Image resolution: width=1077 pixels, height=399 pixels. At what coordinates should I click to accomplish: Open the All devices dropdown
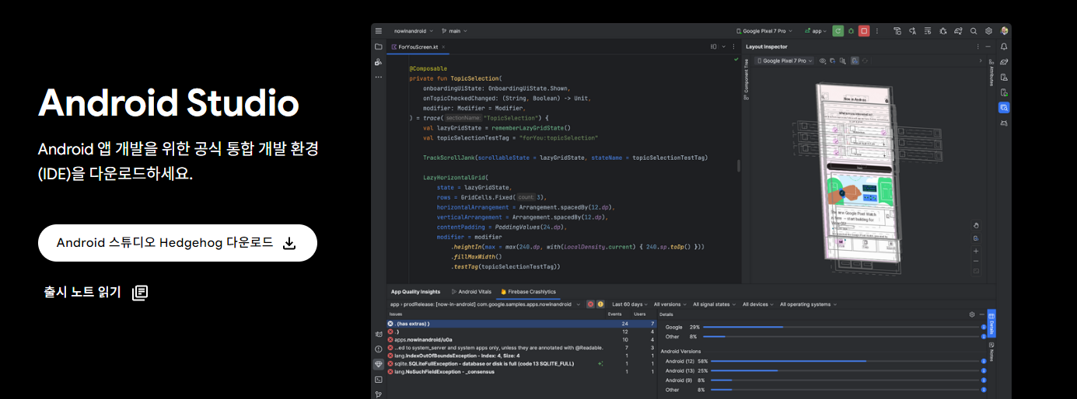pos(759,304)
